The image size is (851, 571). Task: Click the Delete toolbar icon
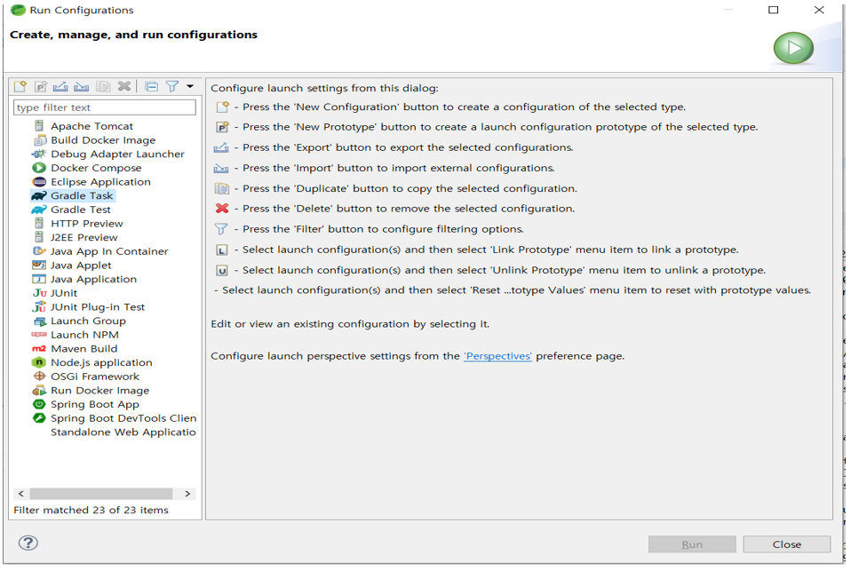click(124, 86)
